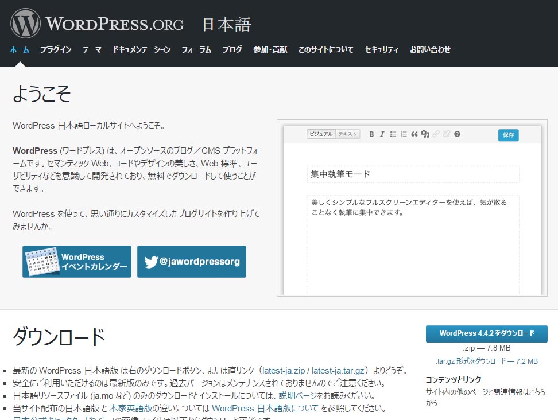Switch editor to テキスト tab
The height and width of the screenshot is (420, 558).
(348, 134)
